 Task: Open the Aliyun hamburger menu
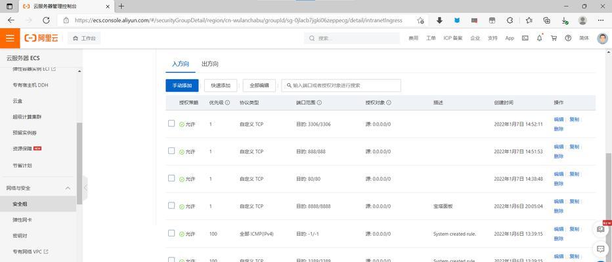pos(10,38)
